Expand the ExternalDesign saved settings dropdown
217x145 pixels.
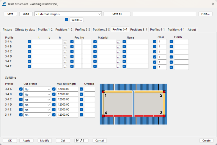(99, 14)
